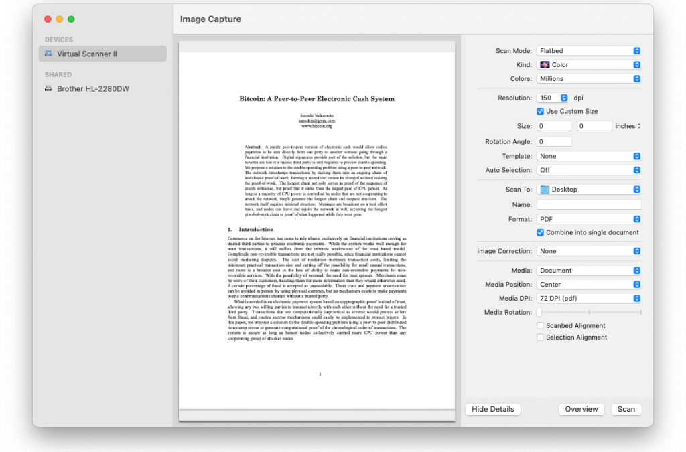Change the inches size unit selector
This screenshot has height=452, width=686.
[x=628, y=126]
